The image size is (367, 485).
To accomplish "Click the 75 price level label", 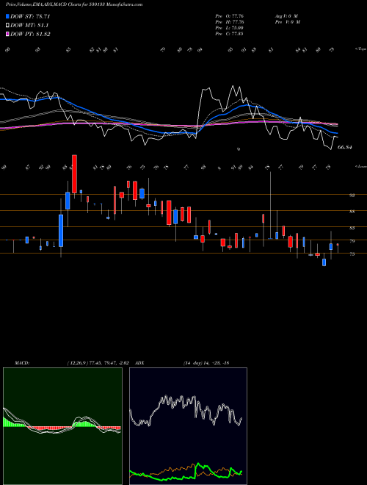I will click(x=352, y=254).
